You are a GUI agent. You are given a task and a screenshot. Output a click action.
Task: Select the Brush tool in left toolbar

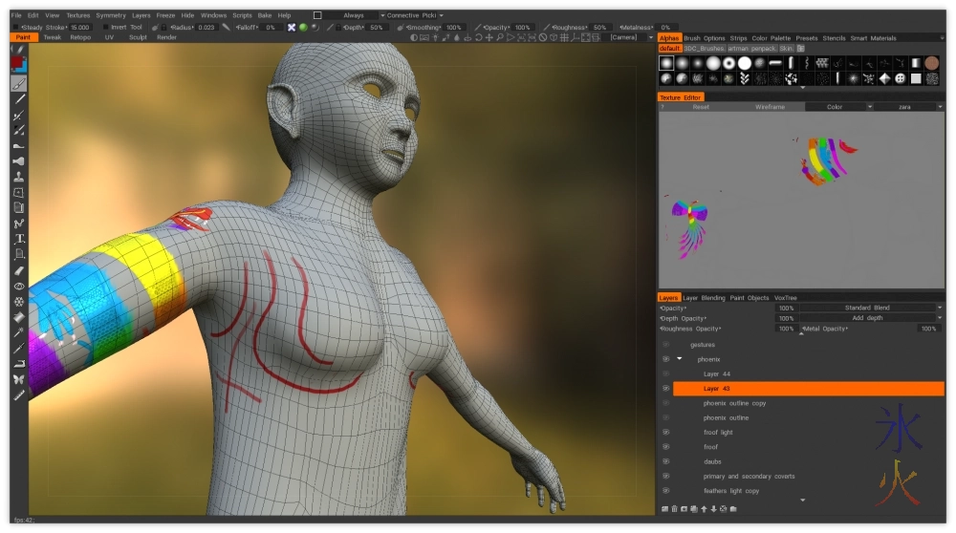point(18,83)
